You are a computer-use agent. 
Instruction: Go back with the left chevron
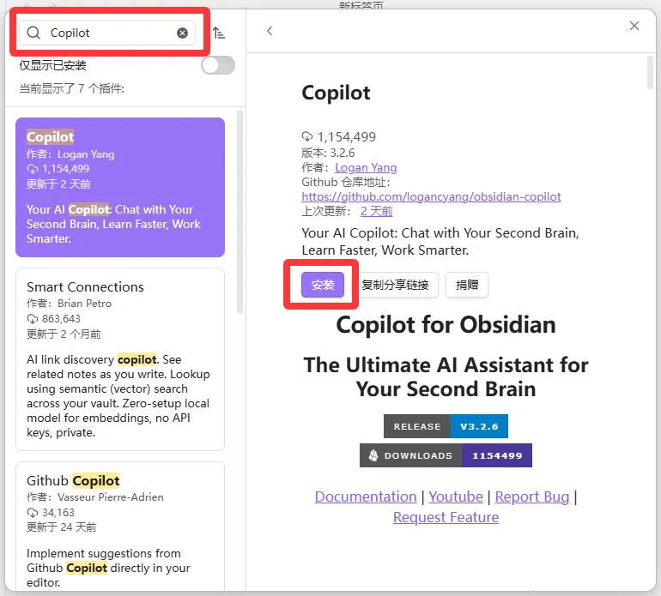click(x=270, y=31)
